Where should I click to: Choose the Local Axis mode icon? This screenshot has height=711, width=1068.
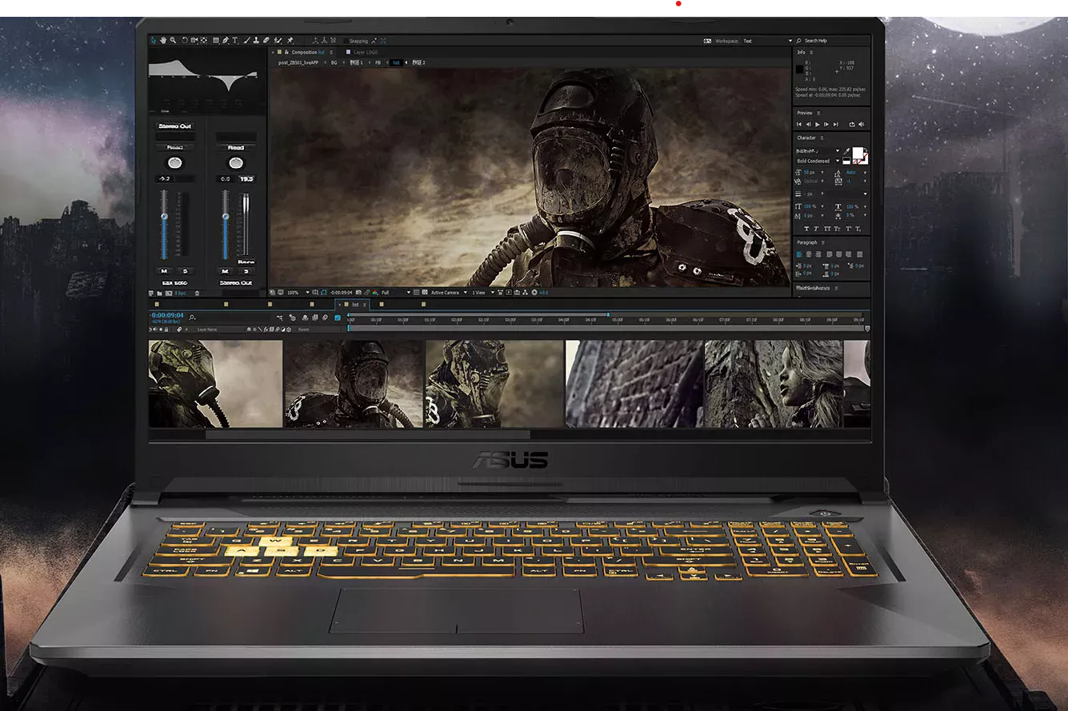click(x=315, y=41)
